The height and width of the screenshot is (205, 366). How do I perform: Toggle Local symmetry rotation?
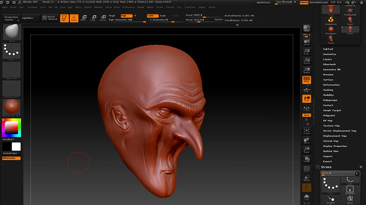click(x=306, y=99)
